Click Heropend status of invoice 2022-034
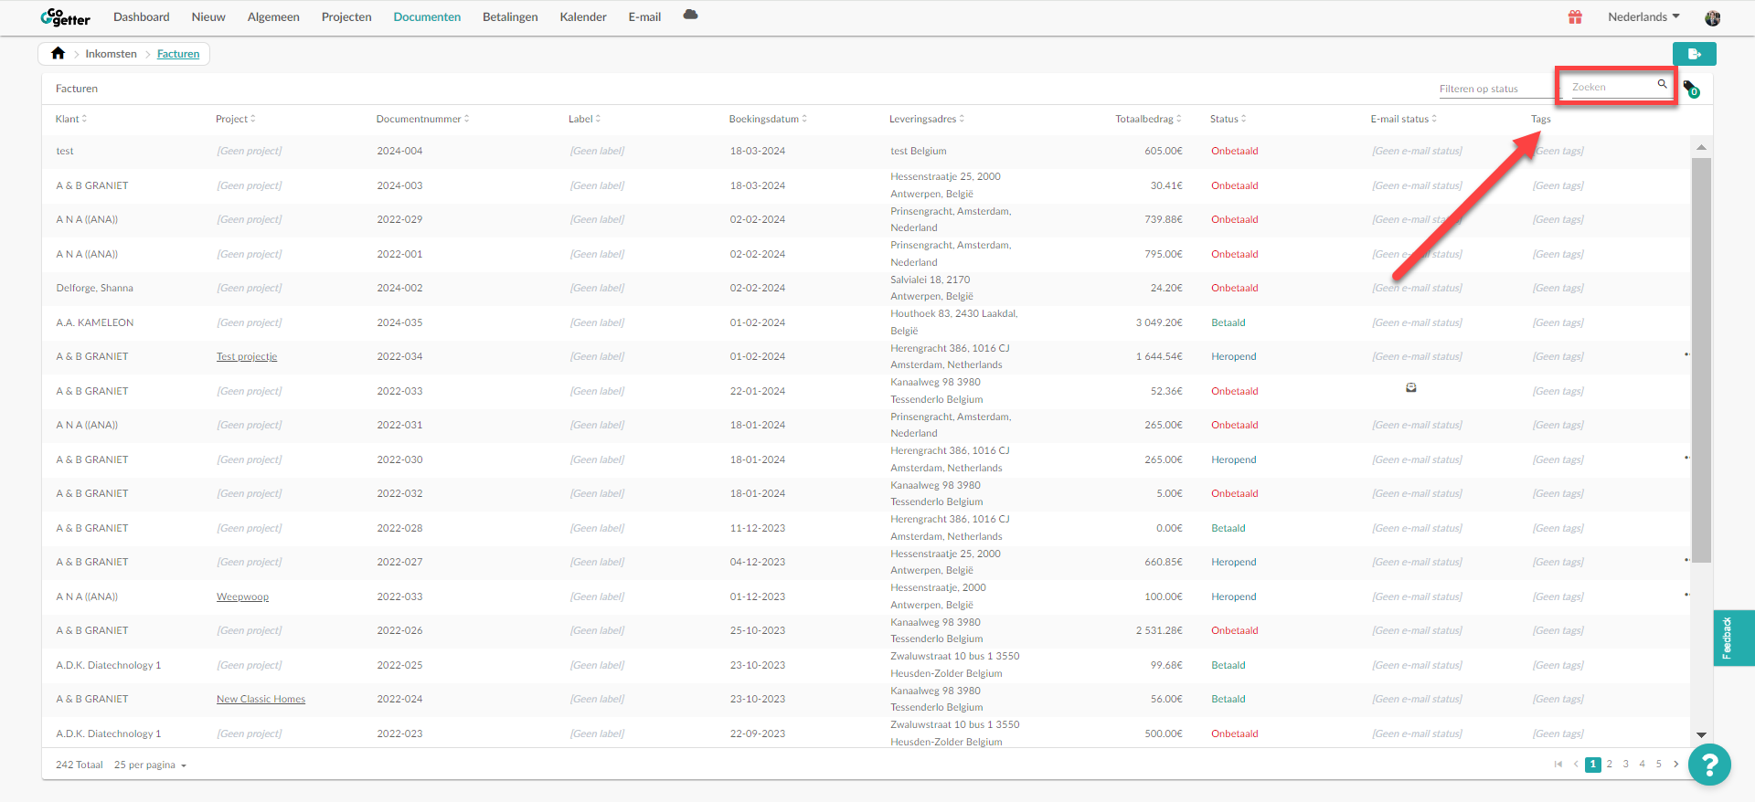This screenshot has width=1755, height=802. (1234, 356)
